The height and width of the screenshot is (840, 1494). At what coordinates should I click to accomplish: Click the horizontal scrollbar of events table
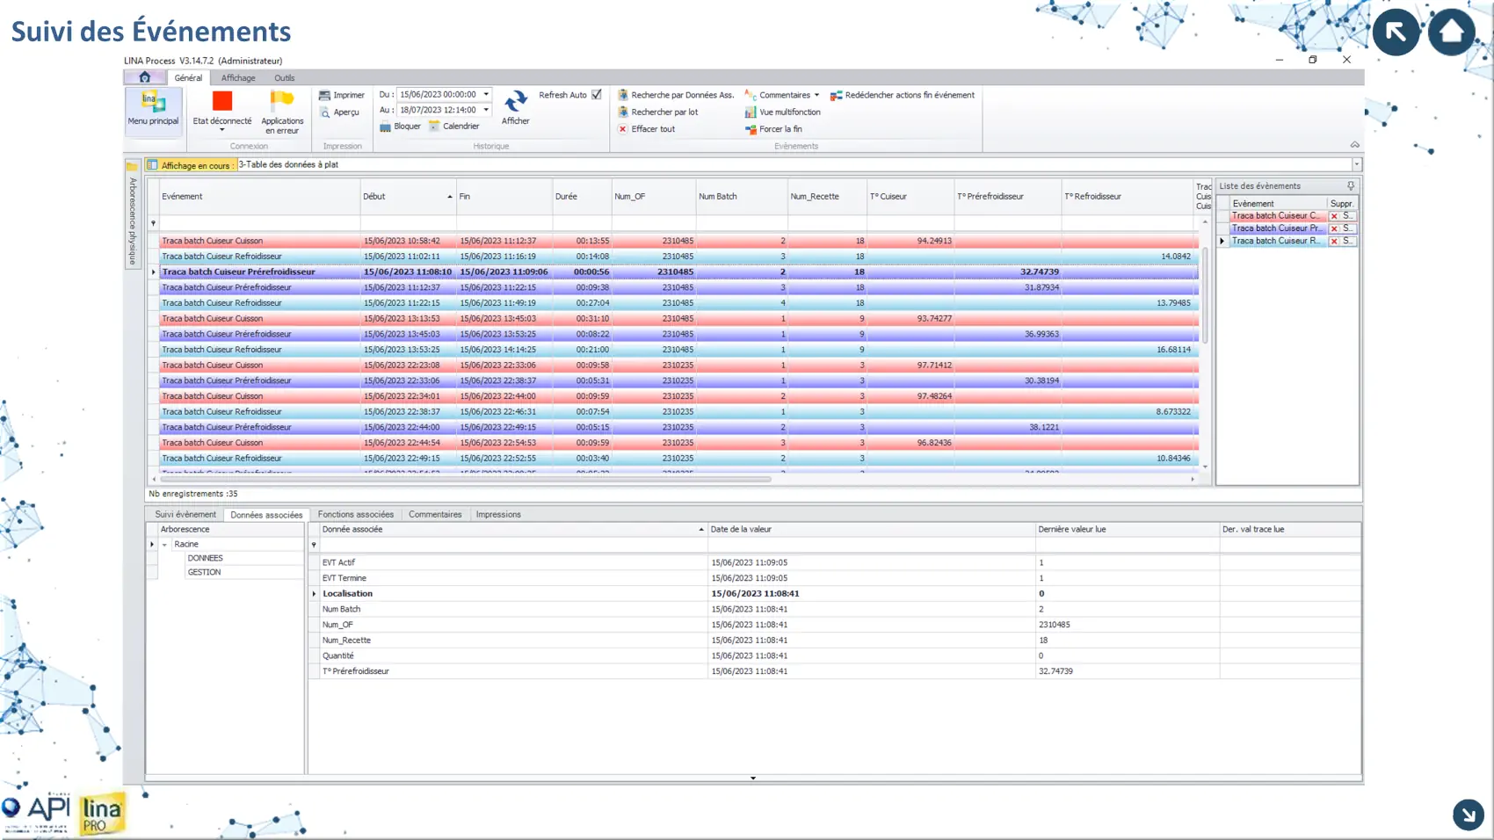(x=466, y=480)
